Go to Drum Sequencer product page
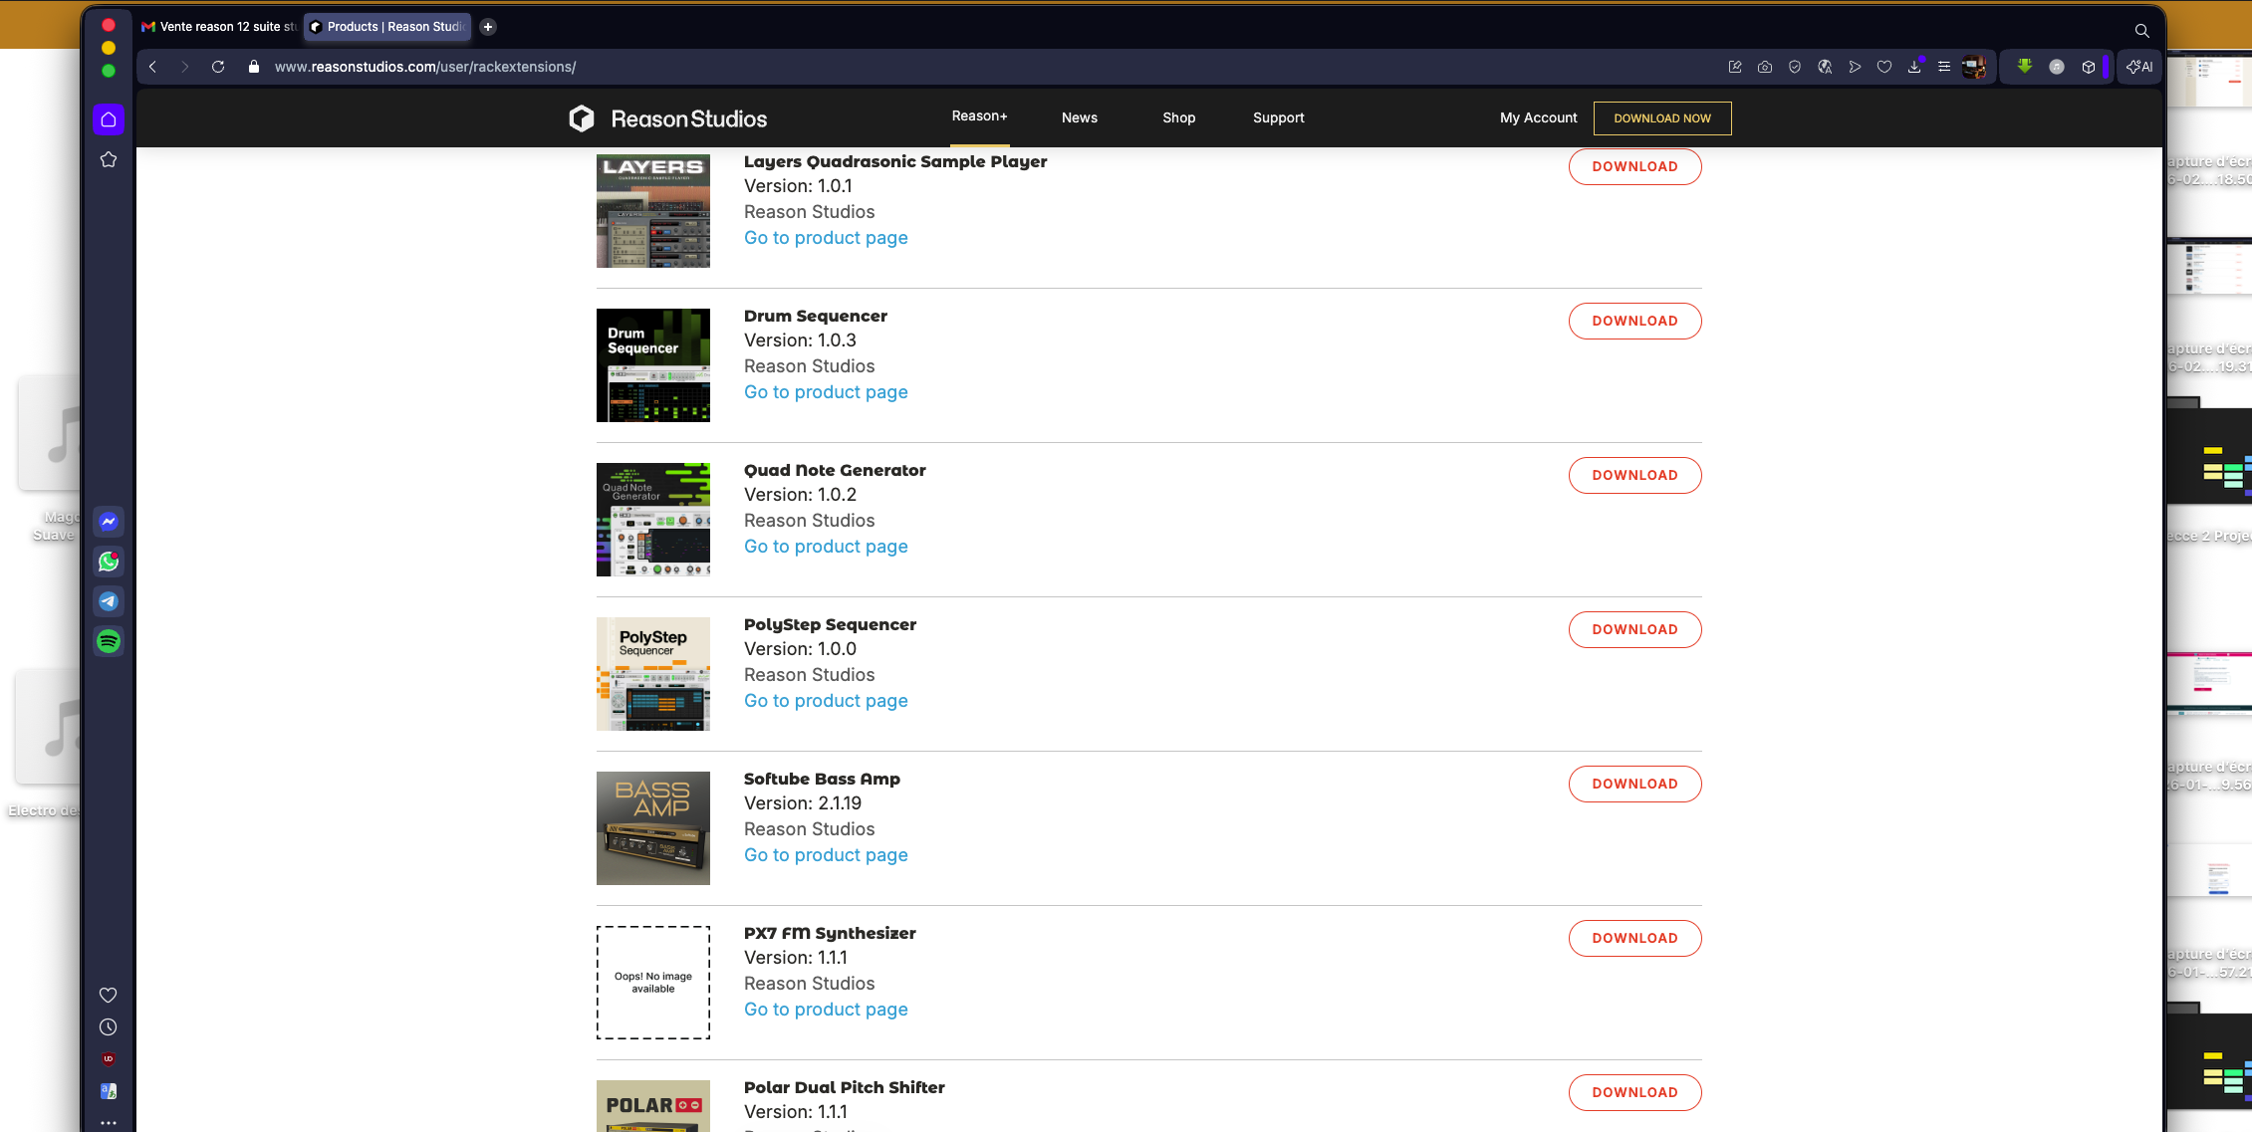2252x1132 pixels. [826, 392]
